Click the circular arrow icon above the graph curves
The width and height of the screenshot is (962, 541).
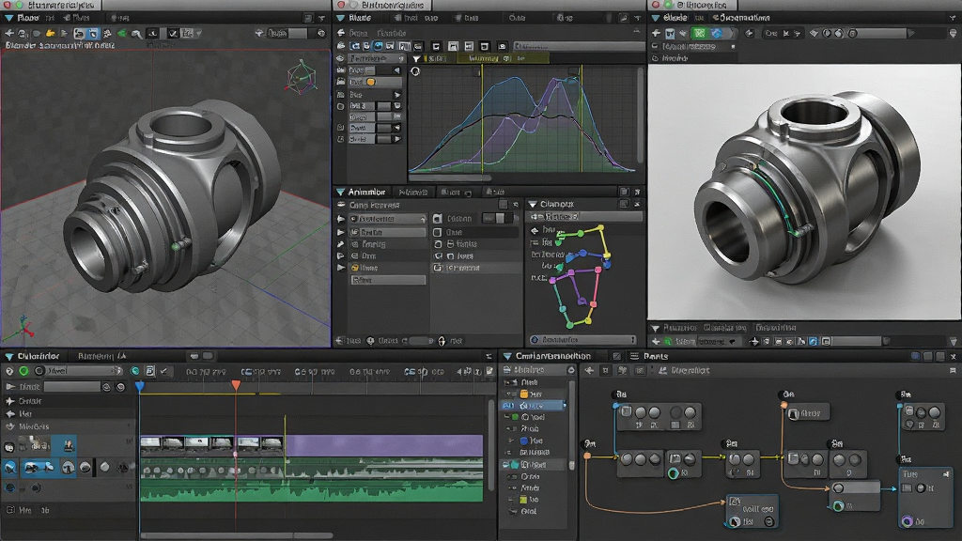[x=415, y=71]
